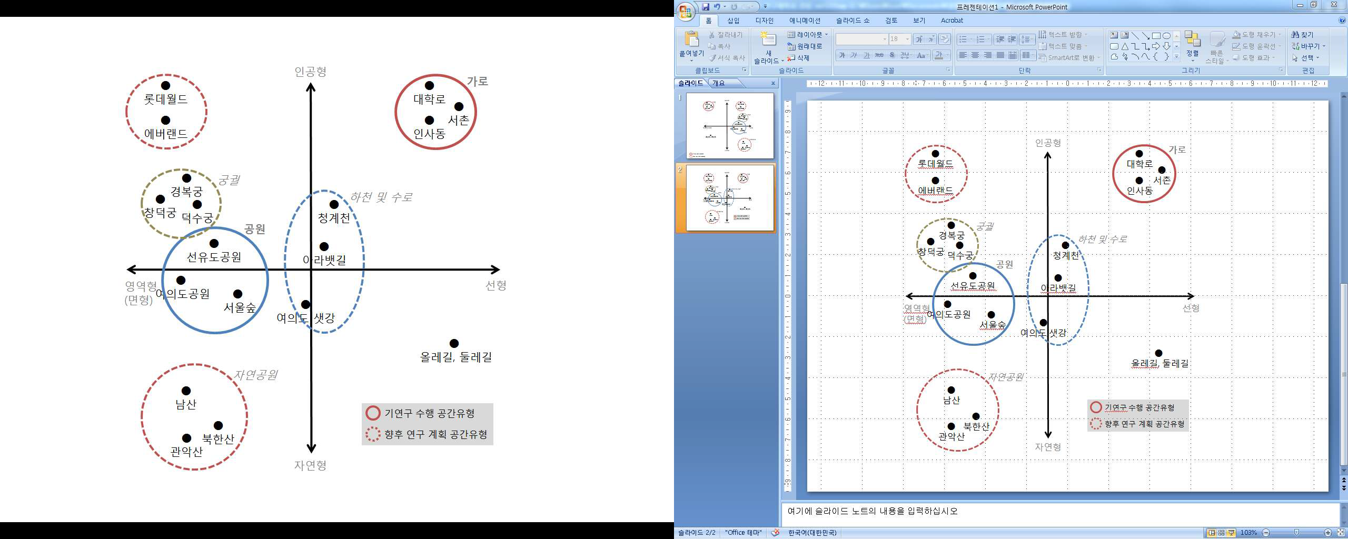Select the horizontal text box shape
The width and height of the screenshot is (1348, 539).
[1114, 36]
